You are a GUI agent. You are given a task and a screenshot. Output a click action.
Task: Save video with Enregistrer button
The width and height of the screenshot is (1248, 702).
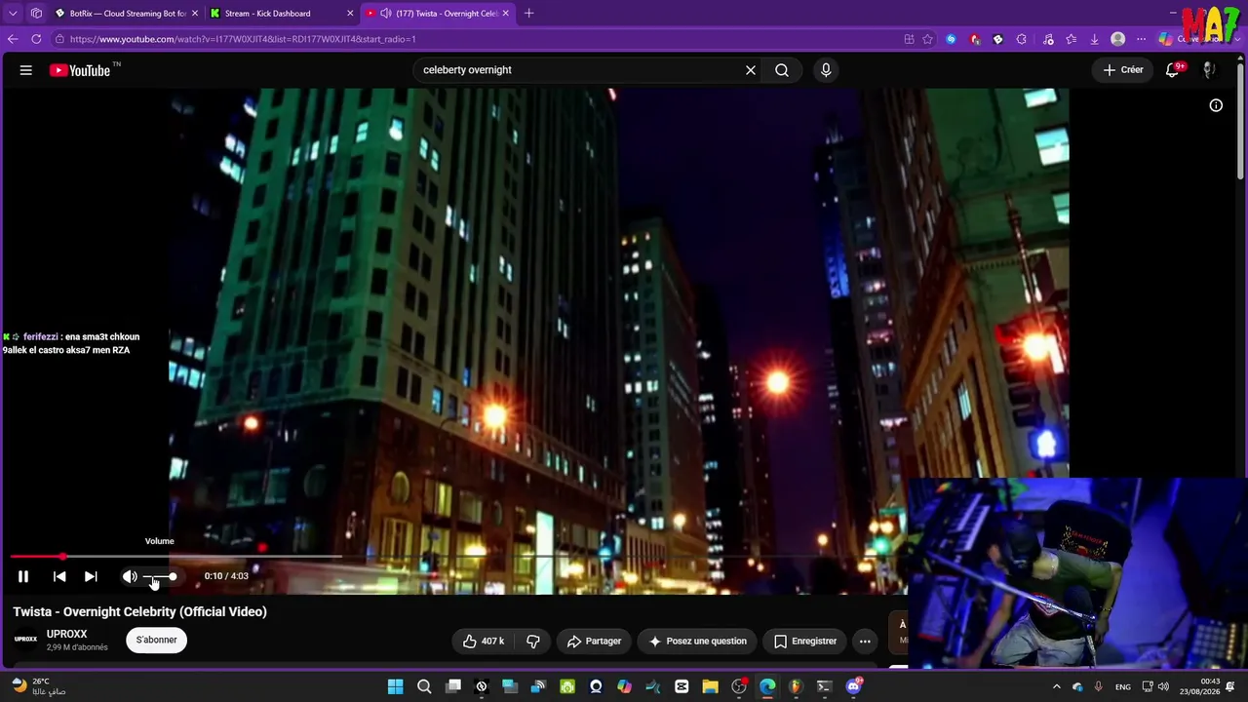[x=805, y=641]
